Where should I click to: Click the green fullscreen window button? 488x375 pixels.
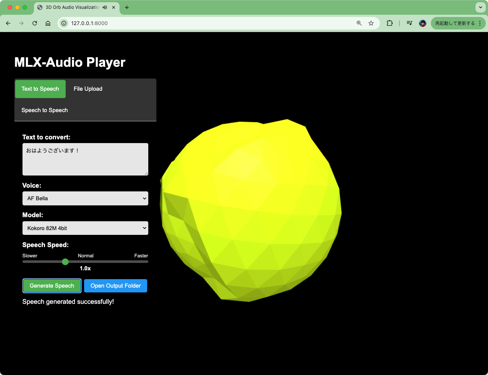click(x=25, y=7)
